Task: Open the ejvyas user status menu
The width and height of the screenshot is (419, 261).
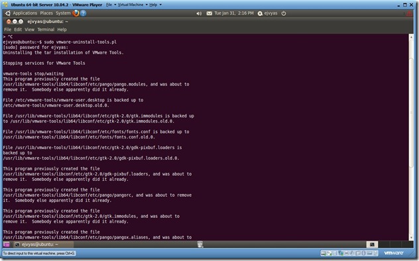Action: [267, 13]
